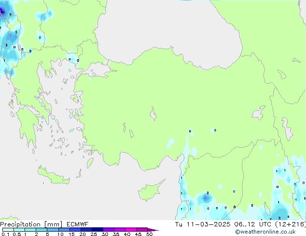Click the "ECMWF" model label
This screenshot has height=236, width=306.
point(78,224)
